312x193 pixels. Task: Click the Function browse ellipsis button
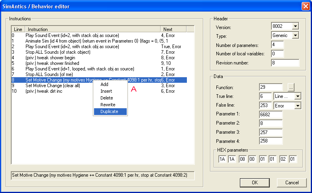pyautogui.click(x=291, y=87)
